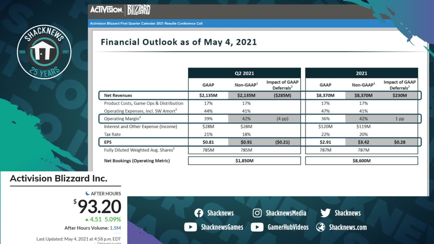This screenshot has width=434, height=244.
Task: Click the Facebook icon next to Shacknews
Action: (199, 213)
